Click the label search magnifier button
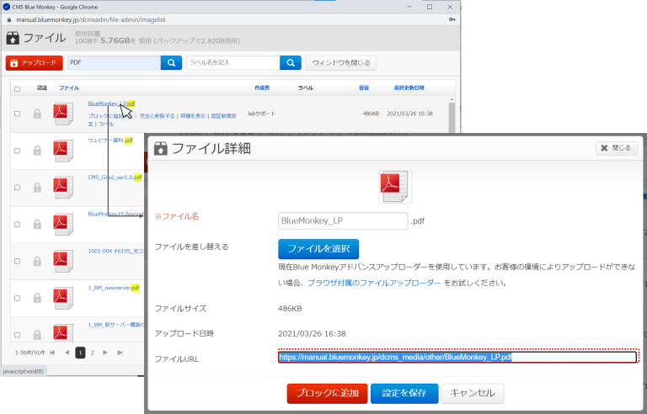Image resolution: width=647 pixels, height=414 pixels. click(x=291, y=62)
